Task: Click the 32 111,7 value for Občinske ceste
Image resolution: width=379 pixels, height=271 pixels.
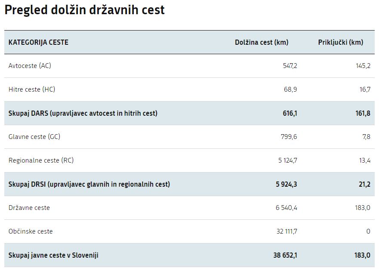Action: point(287,231)
